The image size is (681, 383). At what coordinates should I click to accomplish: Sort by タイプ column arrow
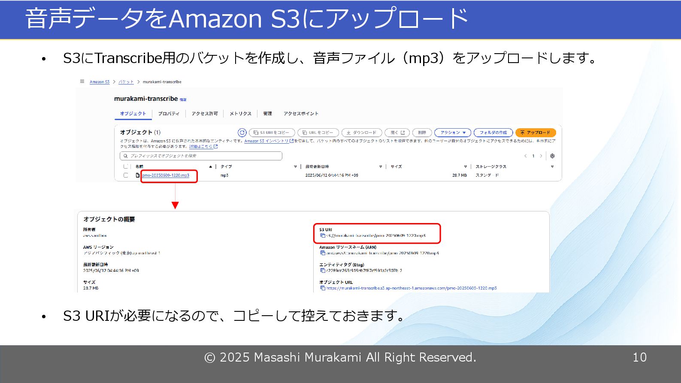pos(295,166)
